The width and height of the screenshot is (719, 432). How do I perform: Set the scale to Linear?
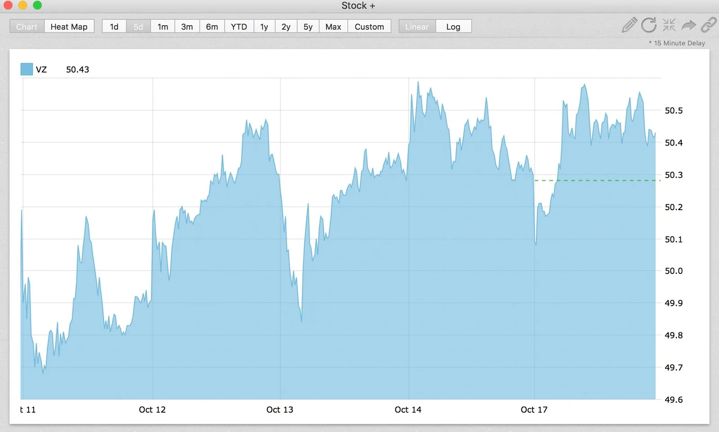[417, 26]
